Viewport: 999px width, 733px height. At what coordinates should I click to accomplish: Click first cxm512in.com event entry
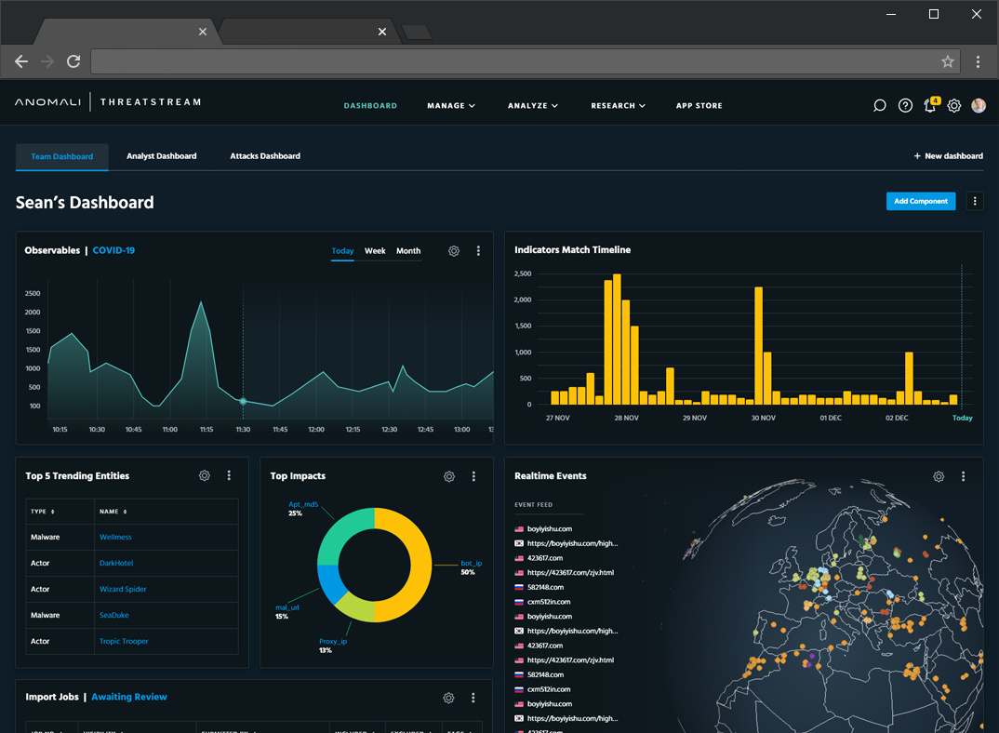click(549, 603)
